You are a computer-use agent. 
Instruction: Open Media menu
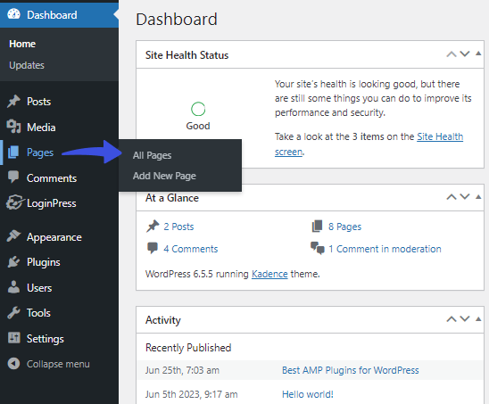(41, 128)
